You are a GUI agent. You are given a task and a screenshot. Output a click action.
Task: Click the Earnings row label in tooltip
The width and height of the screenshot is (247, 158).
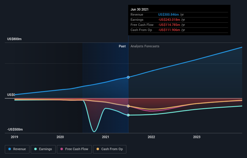pos(137,20)
